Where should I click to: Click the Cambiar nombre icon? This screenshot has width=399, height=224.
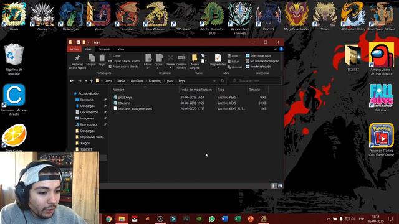[181, 58]
